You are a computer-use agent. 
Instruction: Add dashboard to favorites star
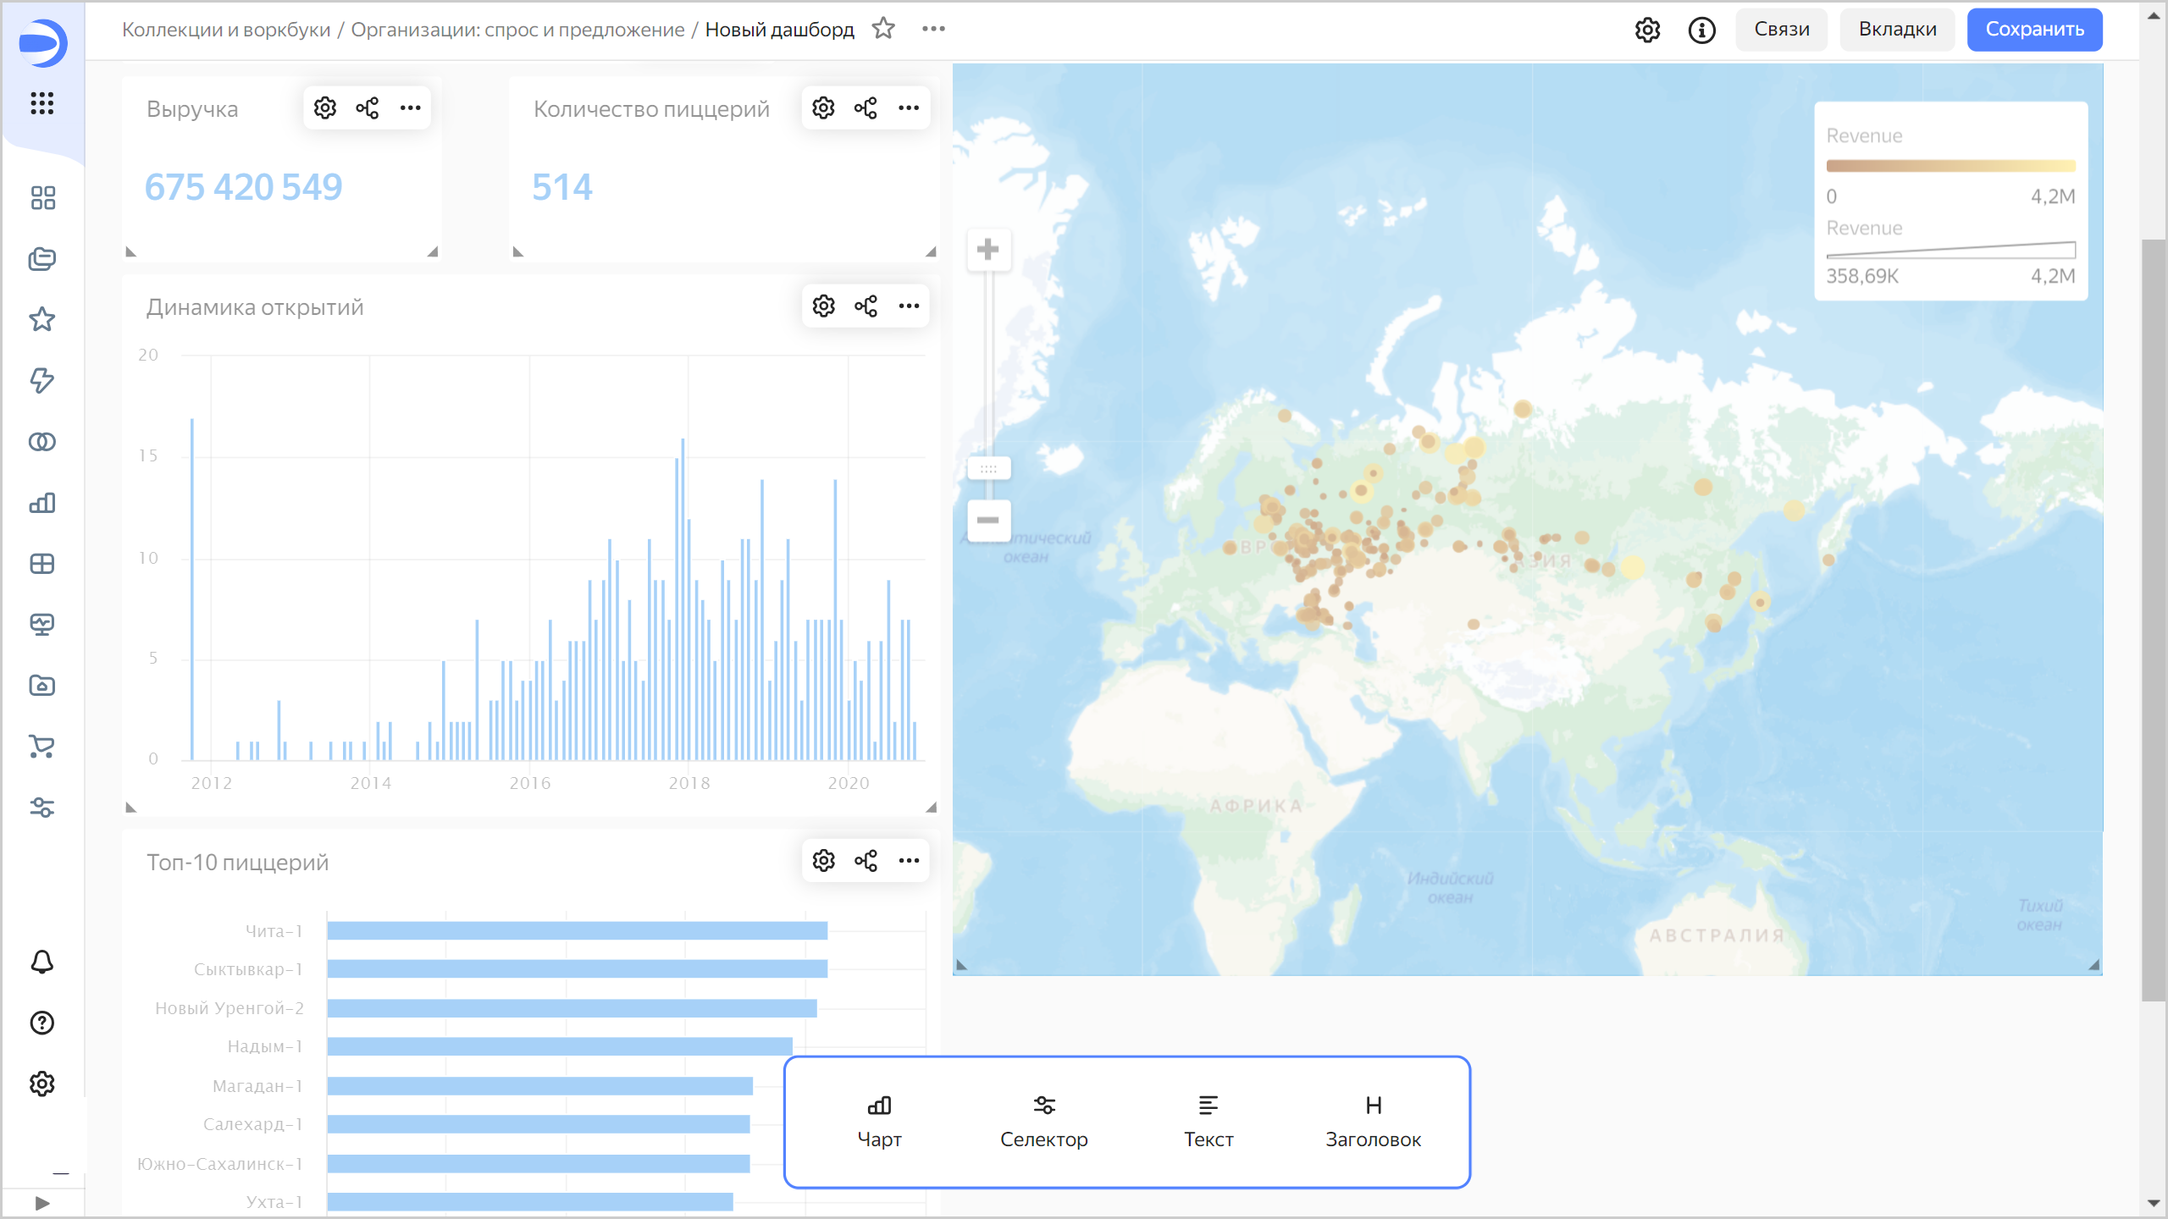[x=883, y=29]
